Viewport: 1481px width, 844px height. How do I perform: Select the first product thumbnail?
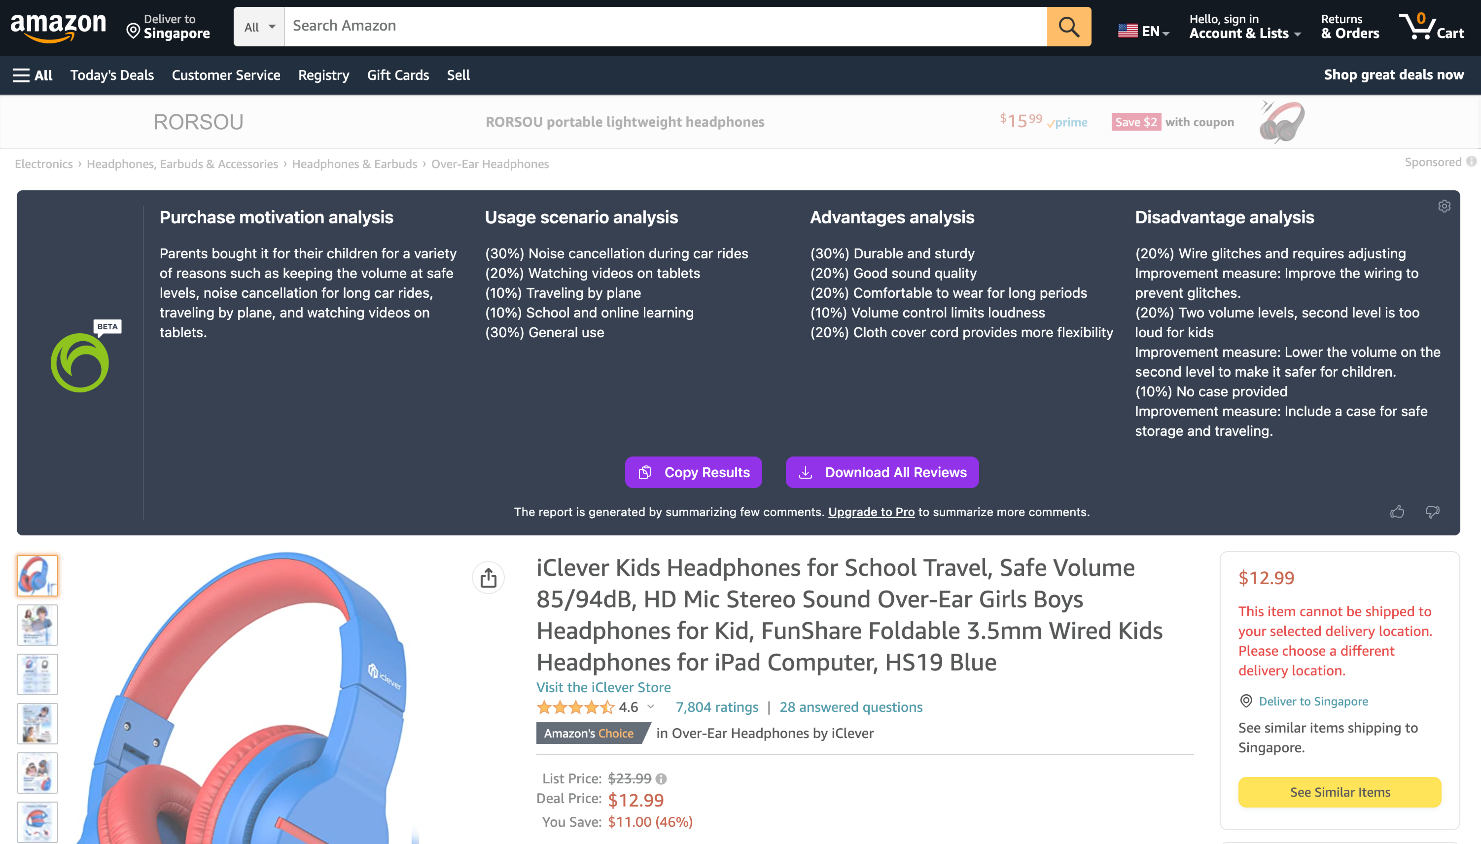tap(37, 576)
